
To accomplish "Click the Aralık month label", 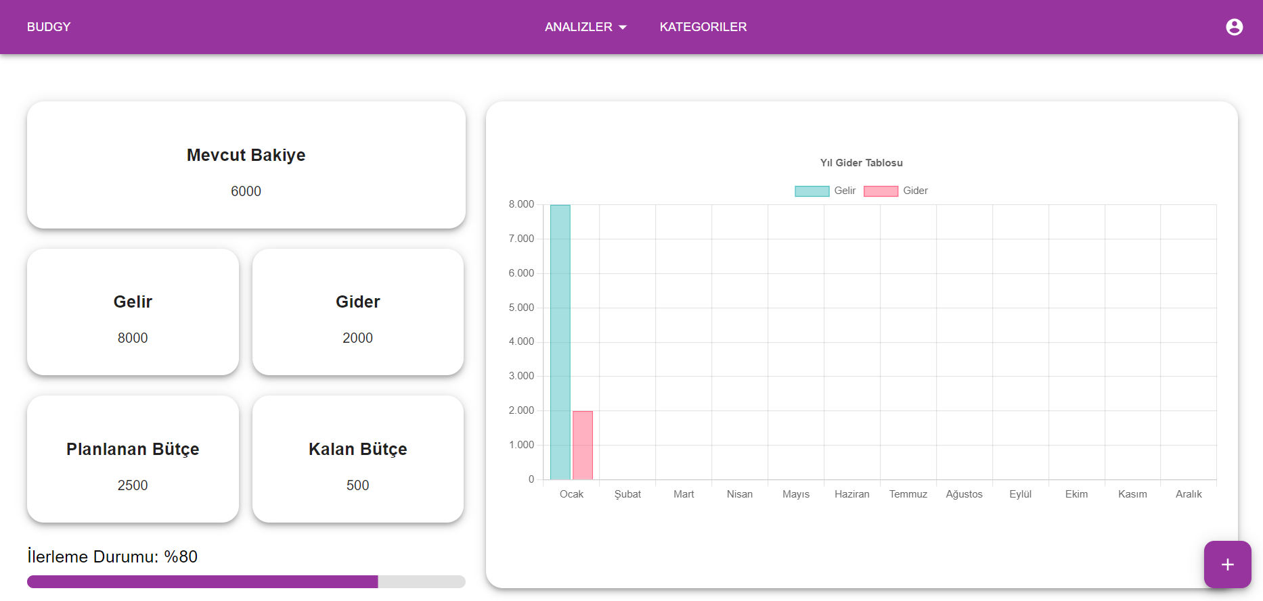I will tap(1189, 494).
